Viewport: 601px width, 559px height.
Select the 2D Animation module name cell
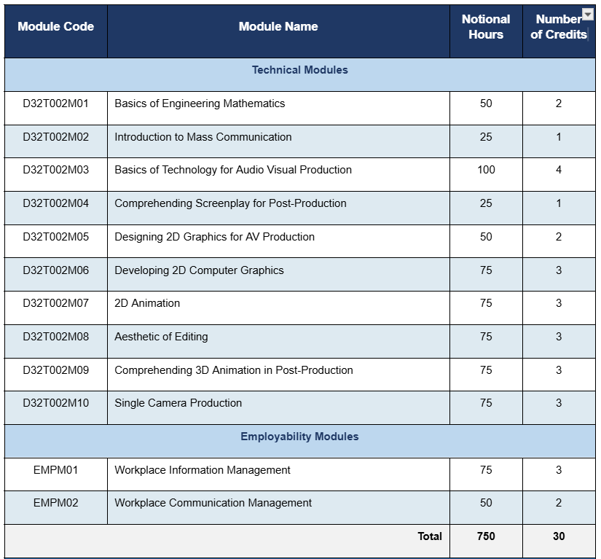(x=147, y=304)
